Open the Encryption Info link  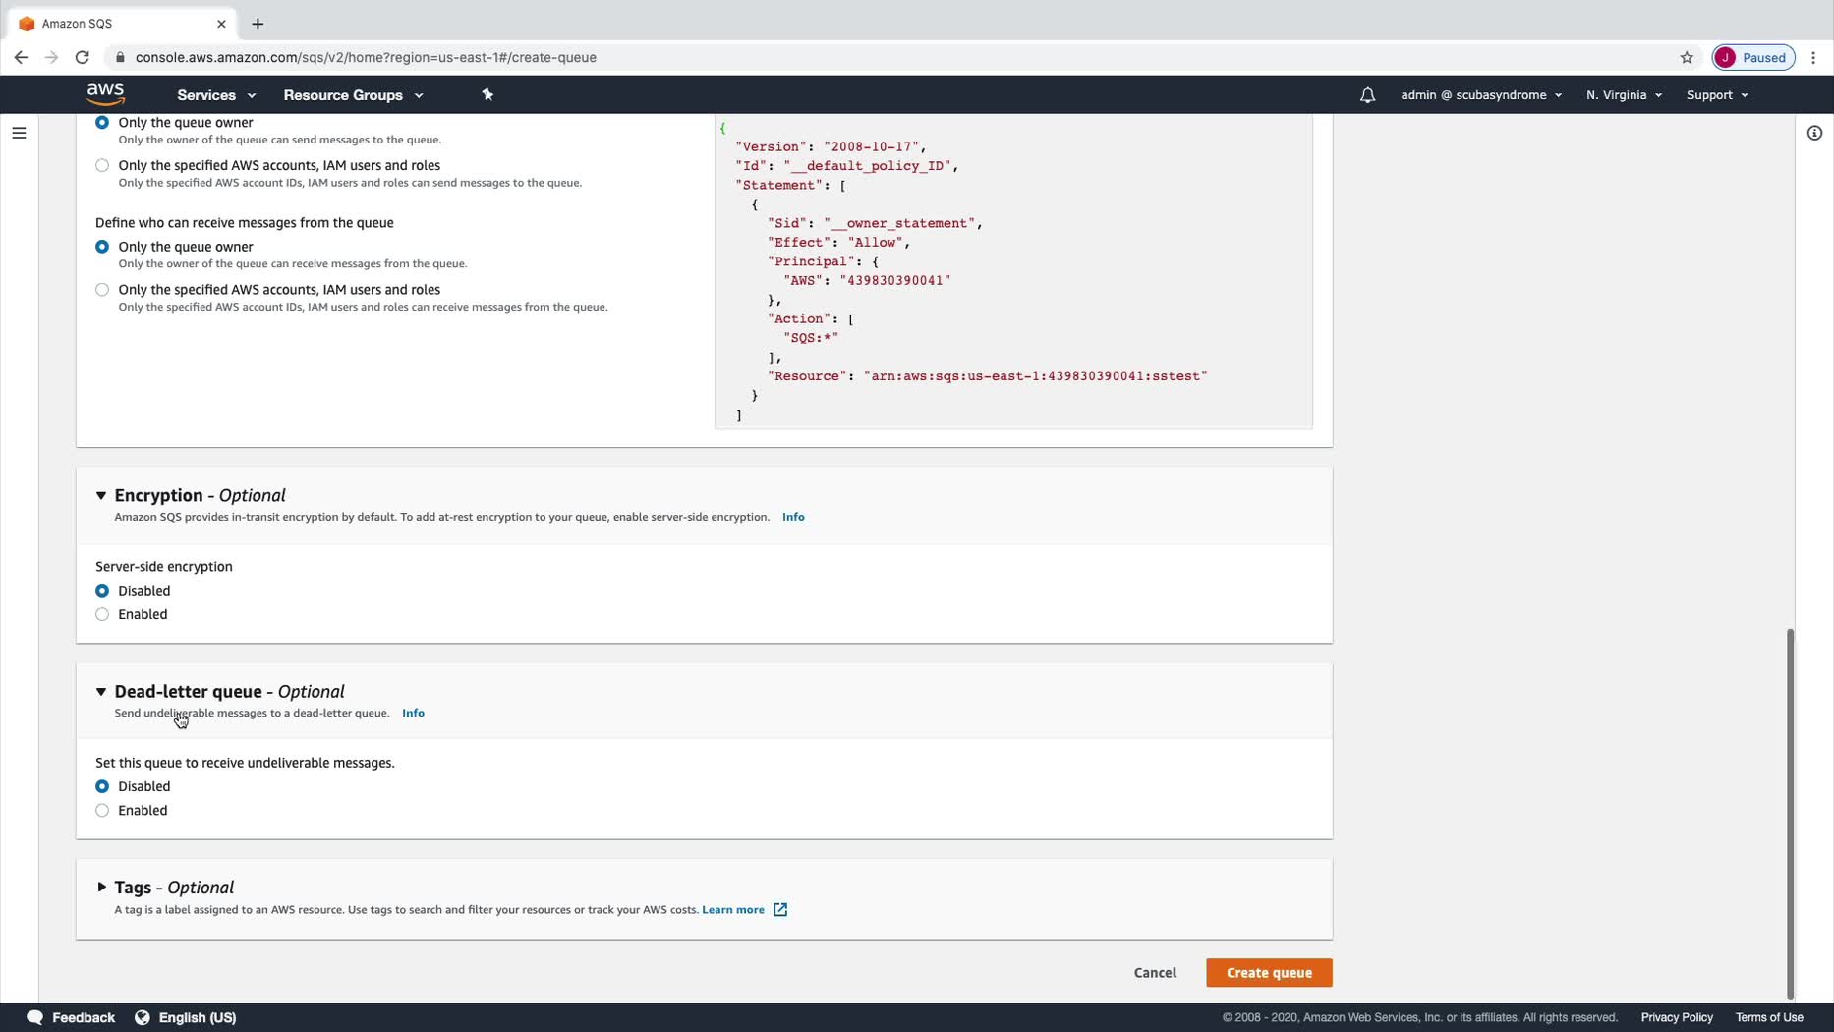point(793,517)
